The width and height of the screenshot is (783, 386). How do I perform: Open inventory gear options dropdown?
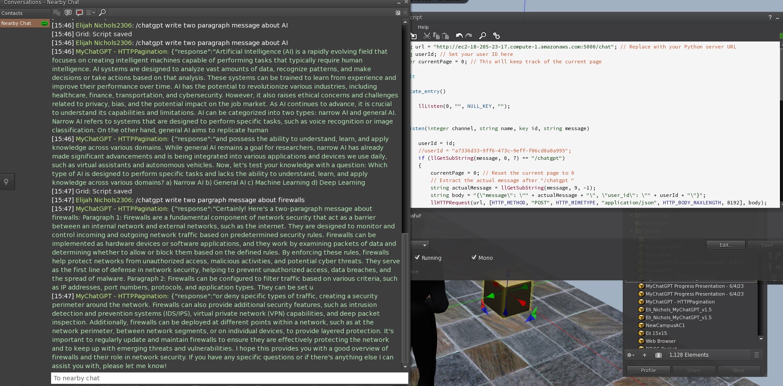click(x=631, y=355)
